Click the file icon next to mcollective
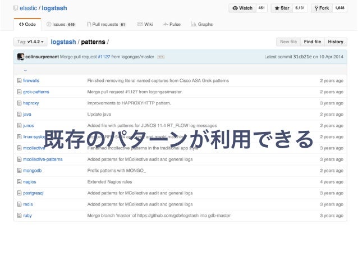 [x=20, y=148]
